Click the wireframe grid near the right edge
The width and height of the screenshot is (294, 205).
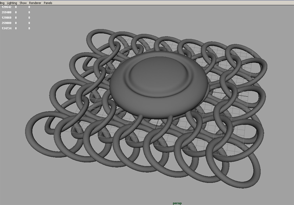tap(246, 96)
